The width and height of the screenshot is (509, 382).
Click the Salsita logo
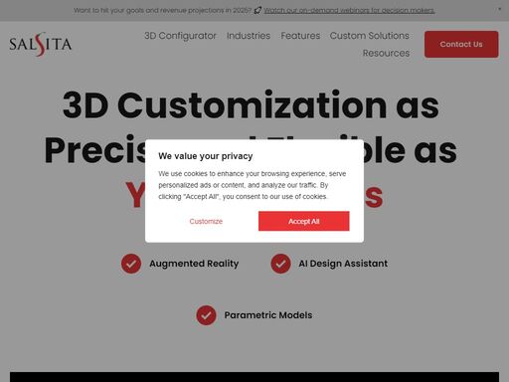pos(41,44)
